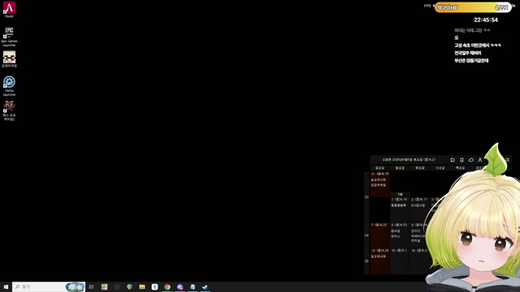The height and width of the screenshot is (292, 520).
Task: Click the third weekday column header in calendar
Action: click(420, 168)
